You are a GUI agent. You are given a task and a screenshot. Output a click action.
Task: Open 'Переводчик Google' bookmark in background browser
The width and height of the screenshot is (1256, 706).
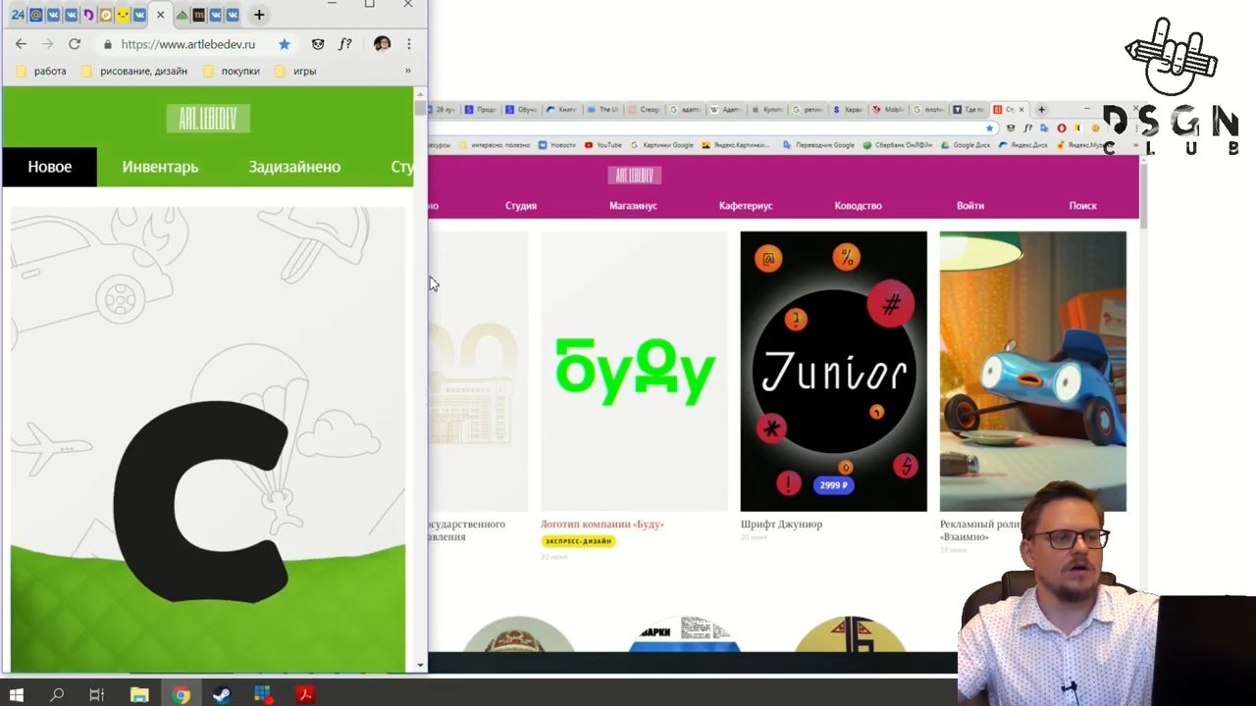coord(820,145)
